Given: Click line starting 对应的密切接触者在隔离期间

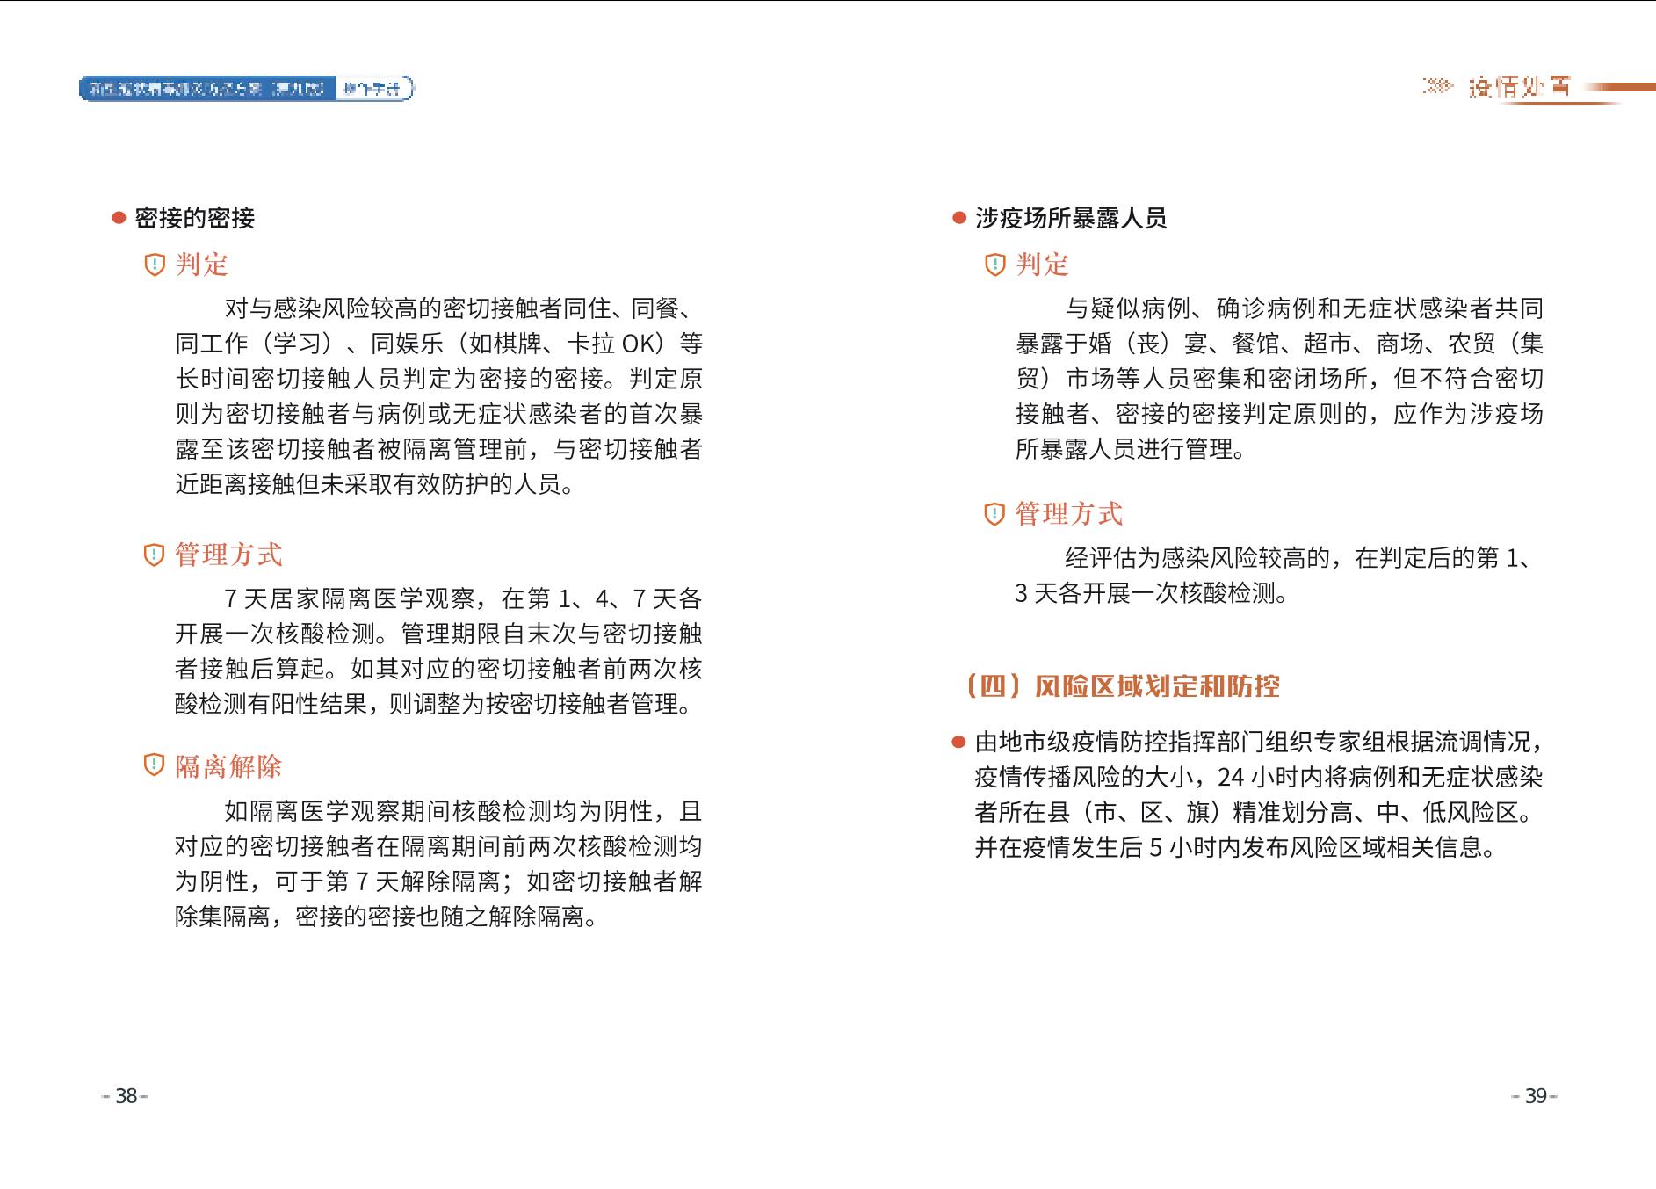Looking at the screenshot, I should pos(438,846).
